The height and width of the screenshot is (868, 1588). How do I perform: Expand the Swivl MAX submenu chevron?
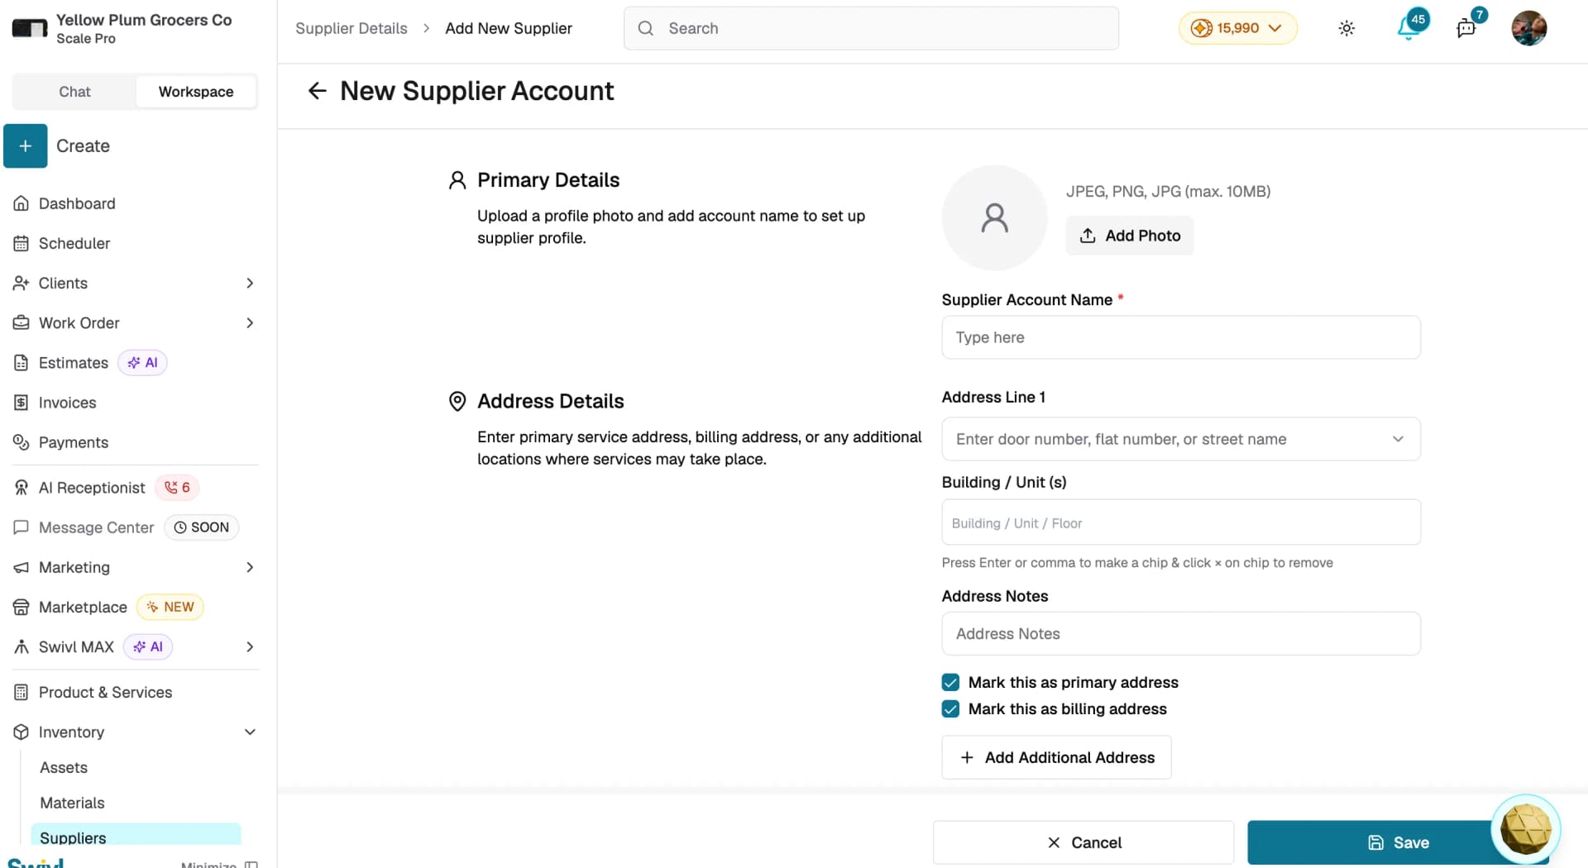coord(250,646)
